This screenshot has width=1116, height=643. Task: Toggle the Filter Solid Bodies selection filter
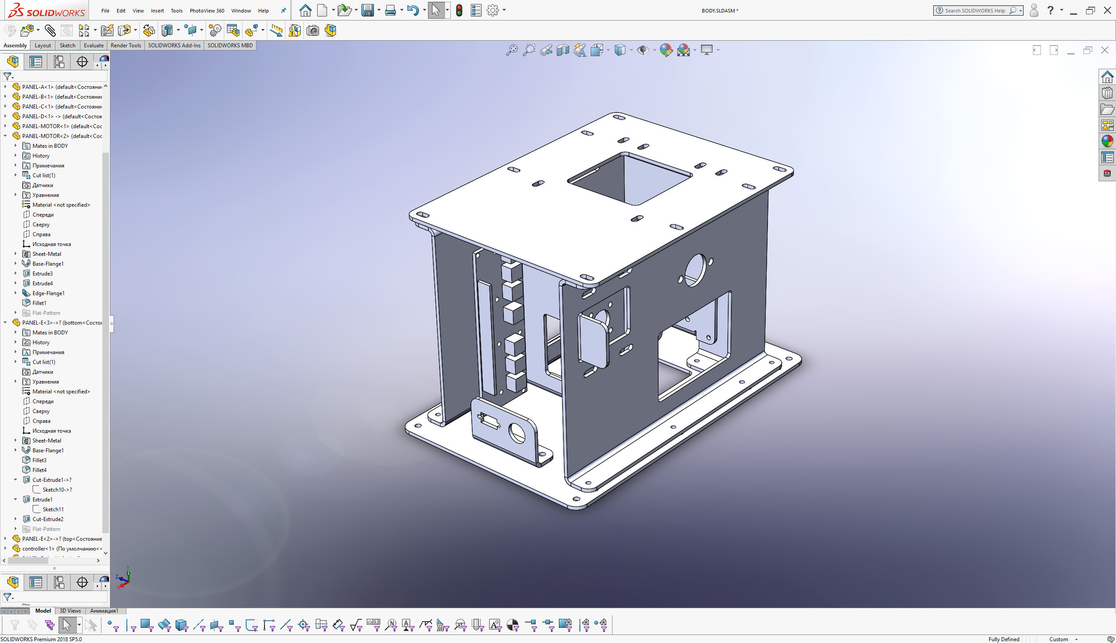coord(181,625)
